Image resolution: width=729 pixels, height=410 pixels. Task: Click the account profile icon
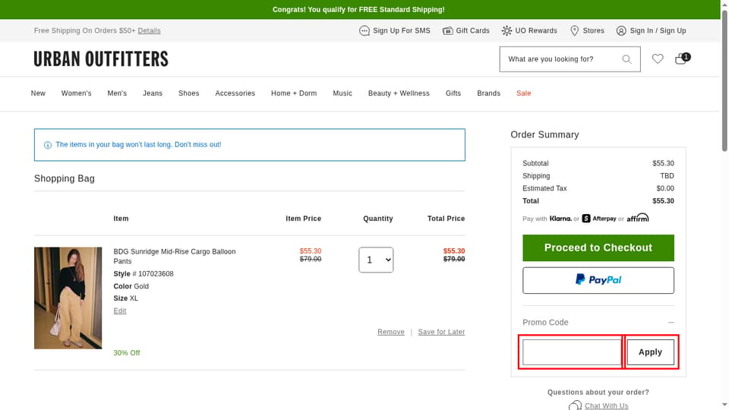point(621,30)
